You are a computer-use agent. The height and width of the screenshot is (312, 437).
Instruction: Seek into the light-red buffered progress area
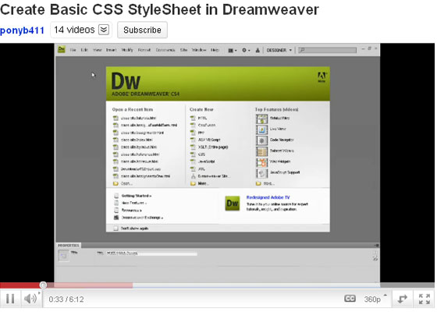[90, 285]
